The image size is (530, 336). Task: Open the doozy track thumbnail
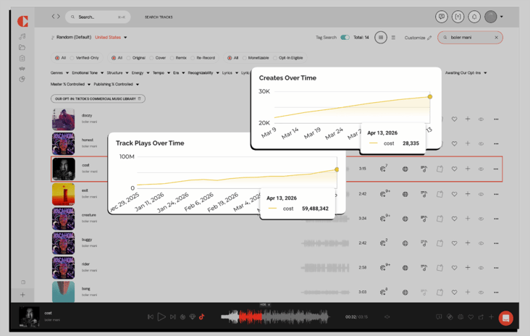click(x=63, y=119)
